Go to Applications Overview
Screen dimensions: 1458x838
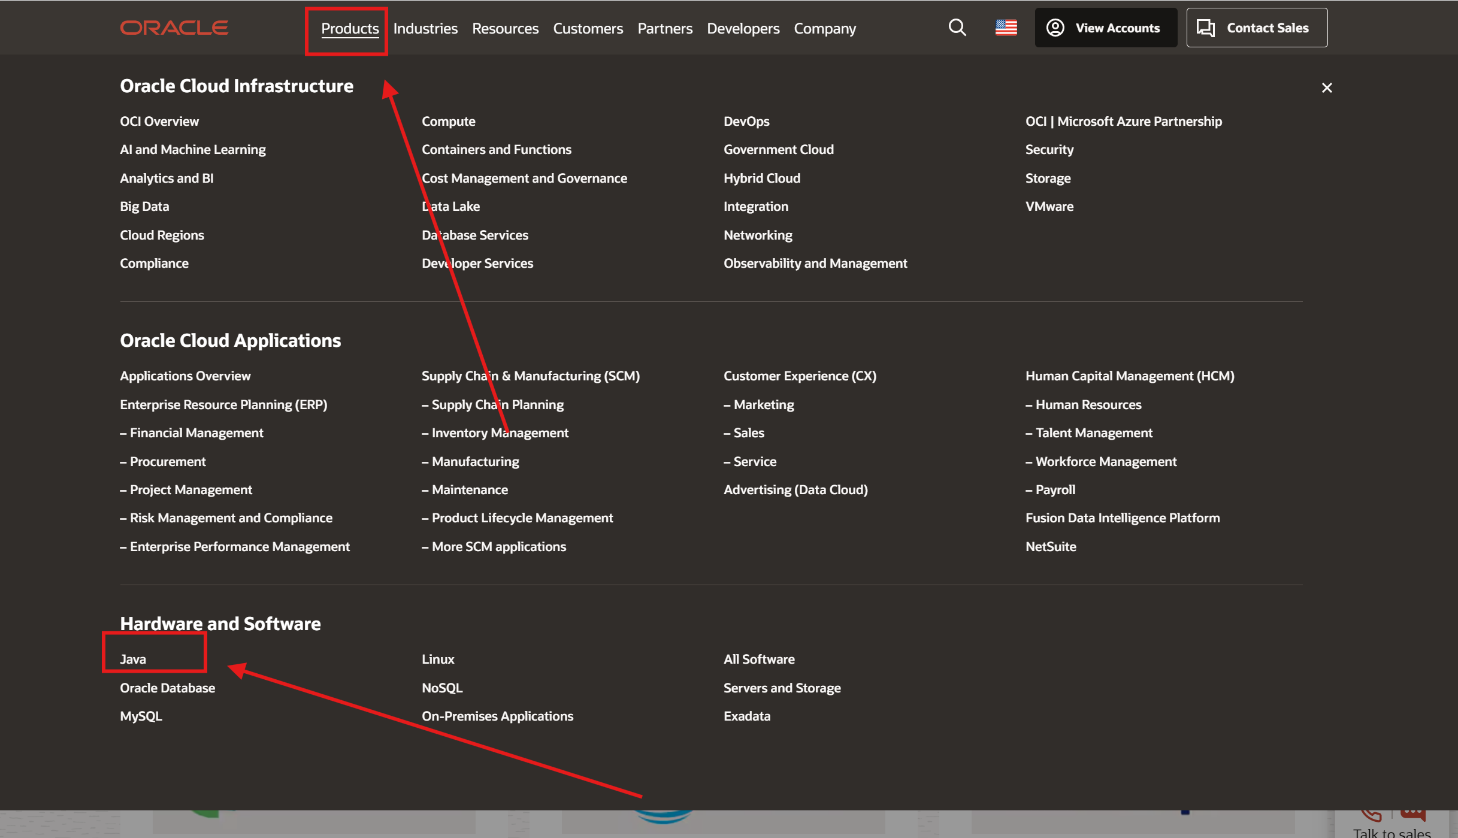coord(185,376)
